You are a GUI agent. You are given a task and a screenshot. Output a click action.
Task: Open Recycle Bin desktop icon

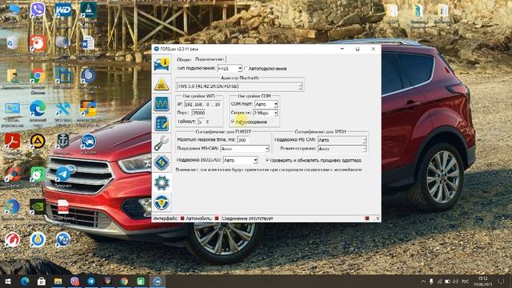point(13,43)
